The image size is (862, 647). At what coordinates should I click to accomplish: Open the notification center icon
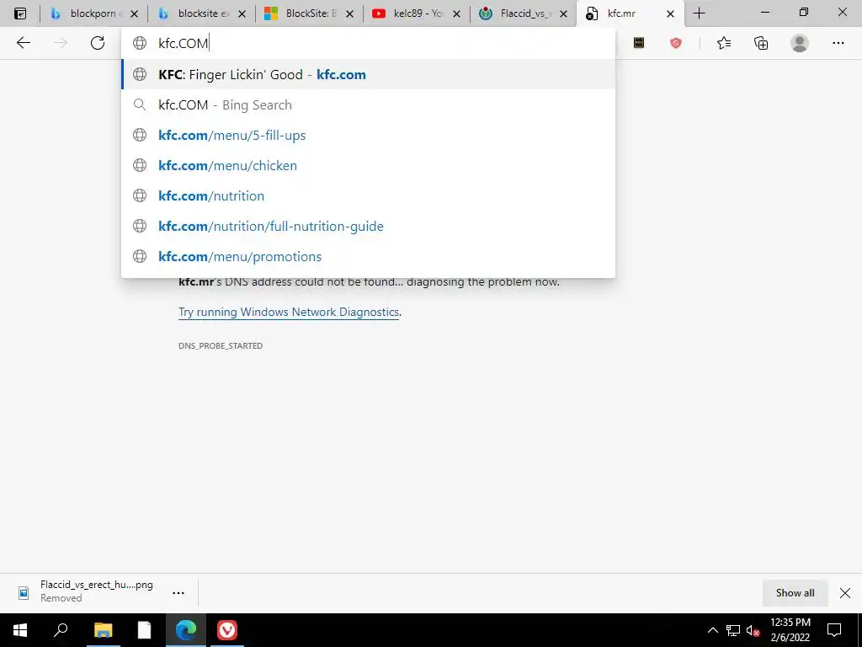(x=834, y=630)
